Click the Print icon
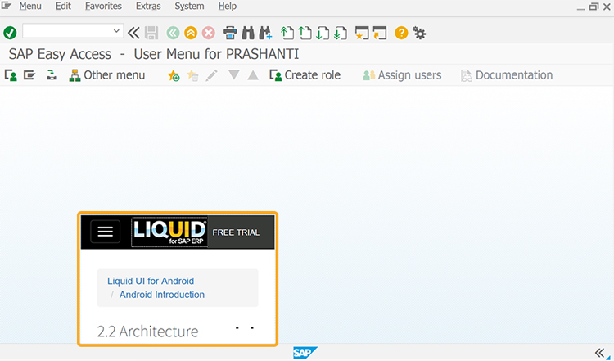 tap(230, 33)
